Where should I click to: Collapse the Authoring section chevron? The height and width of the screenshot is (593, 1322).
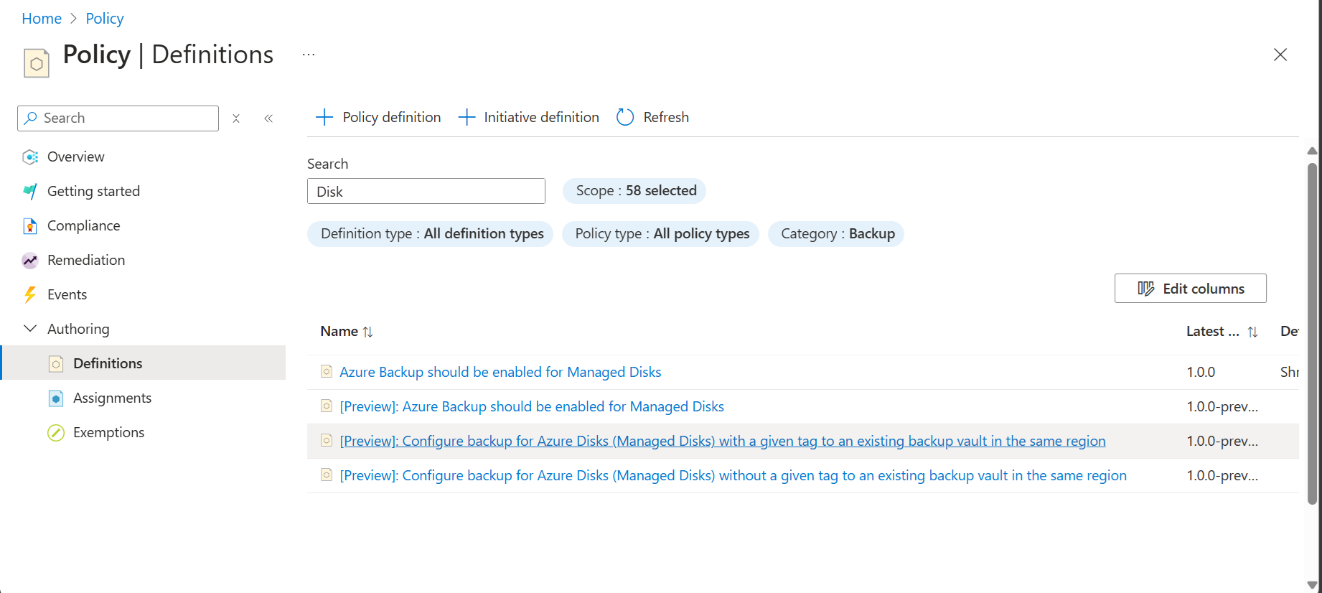click(x=30, y=329)
